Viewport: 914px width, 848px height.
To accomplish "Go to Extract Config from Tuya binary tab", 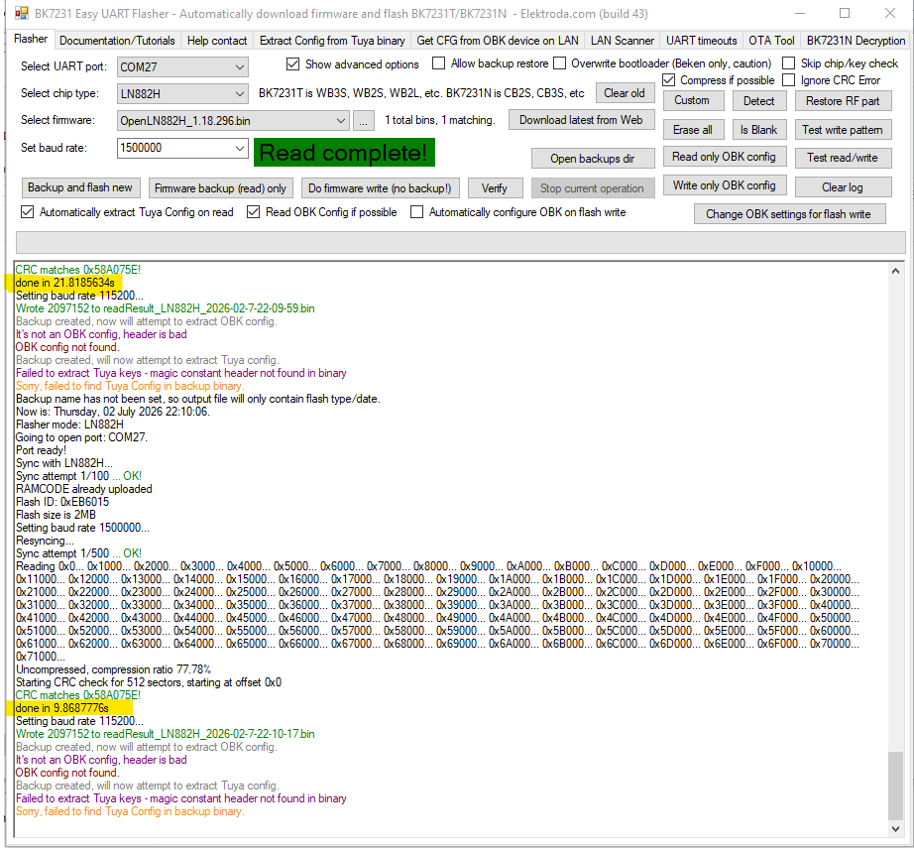I will click(x=332, y=41).
